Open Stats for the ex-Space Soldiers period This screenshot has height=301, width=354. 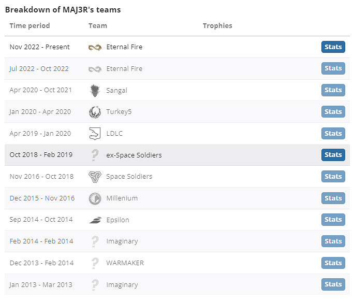point(333,155)
